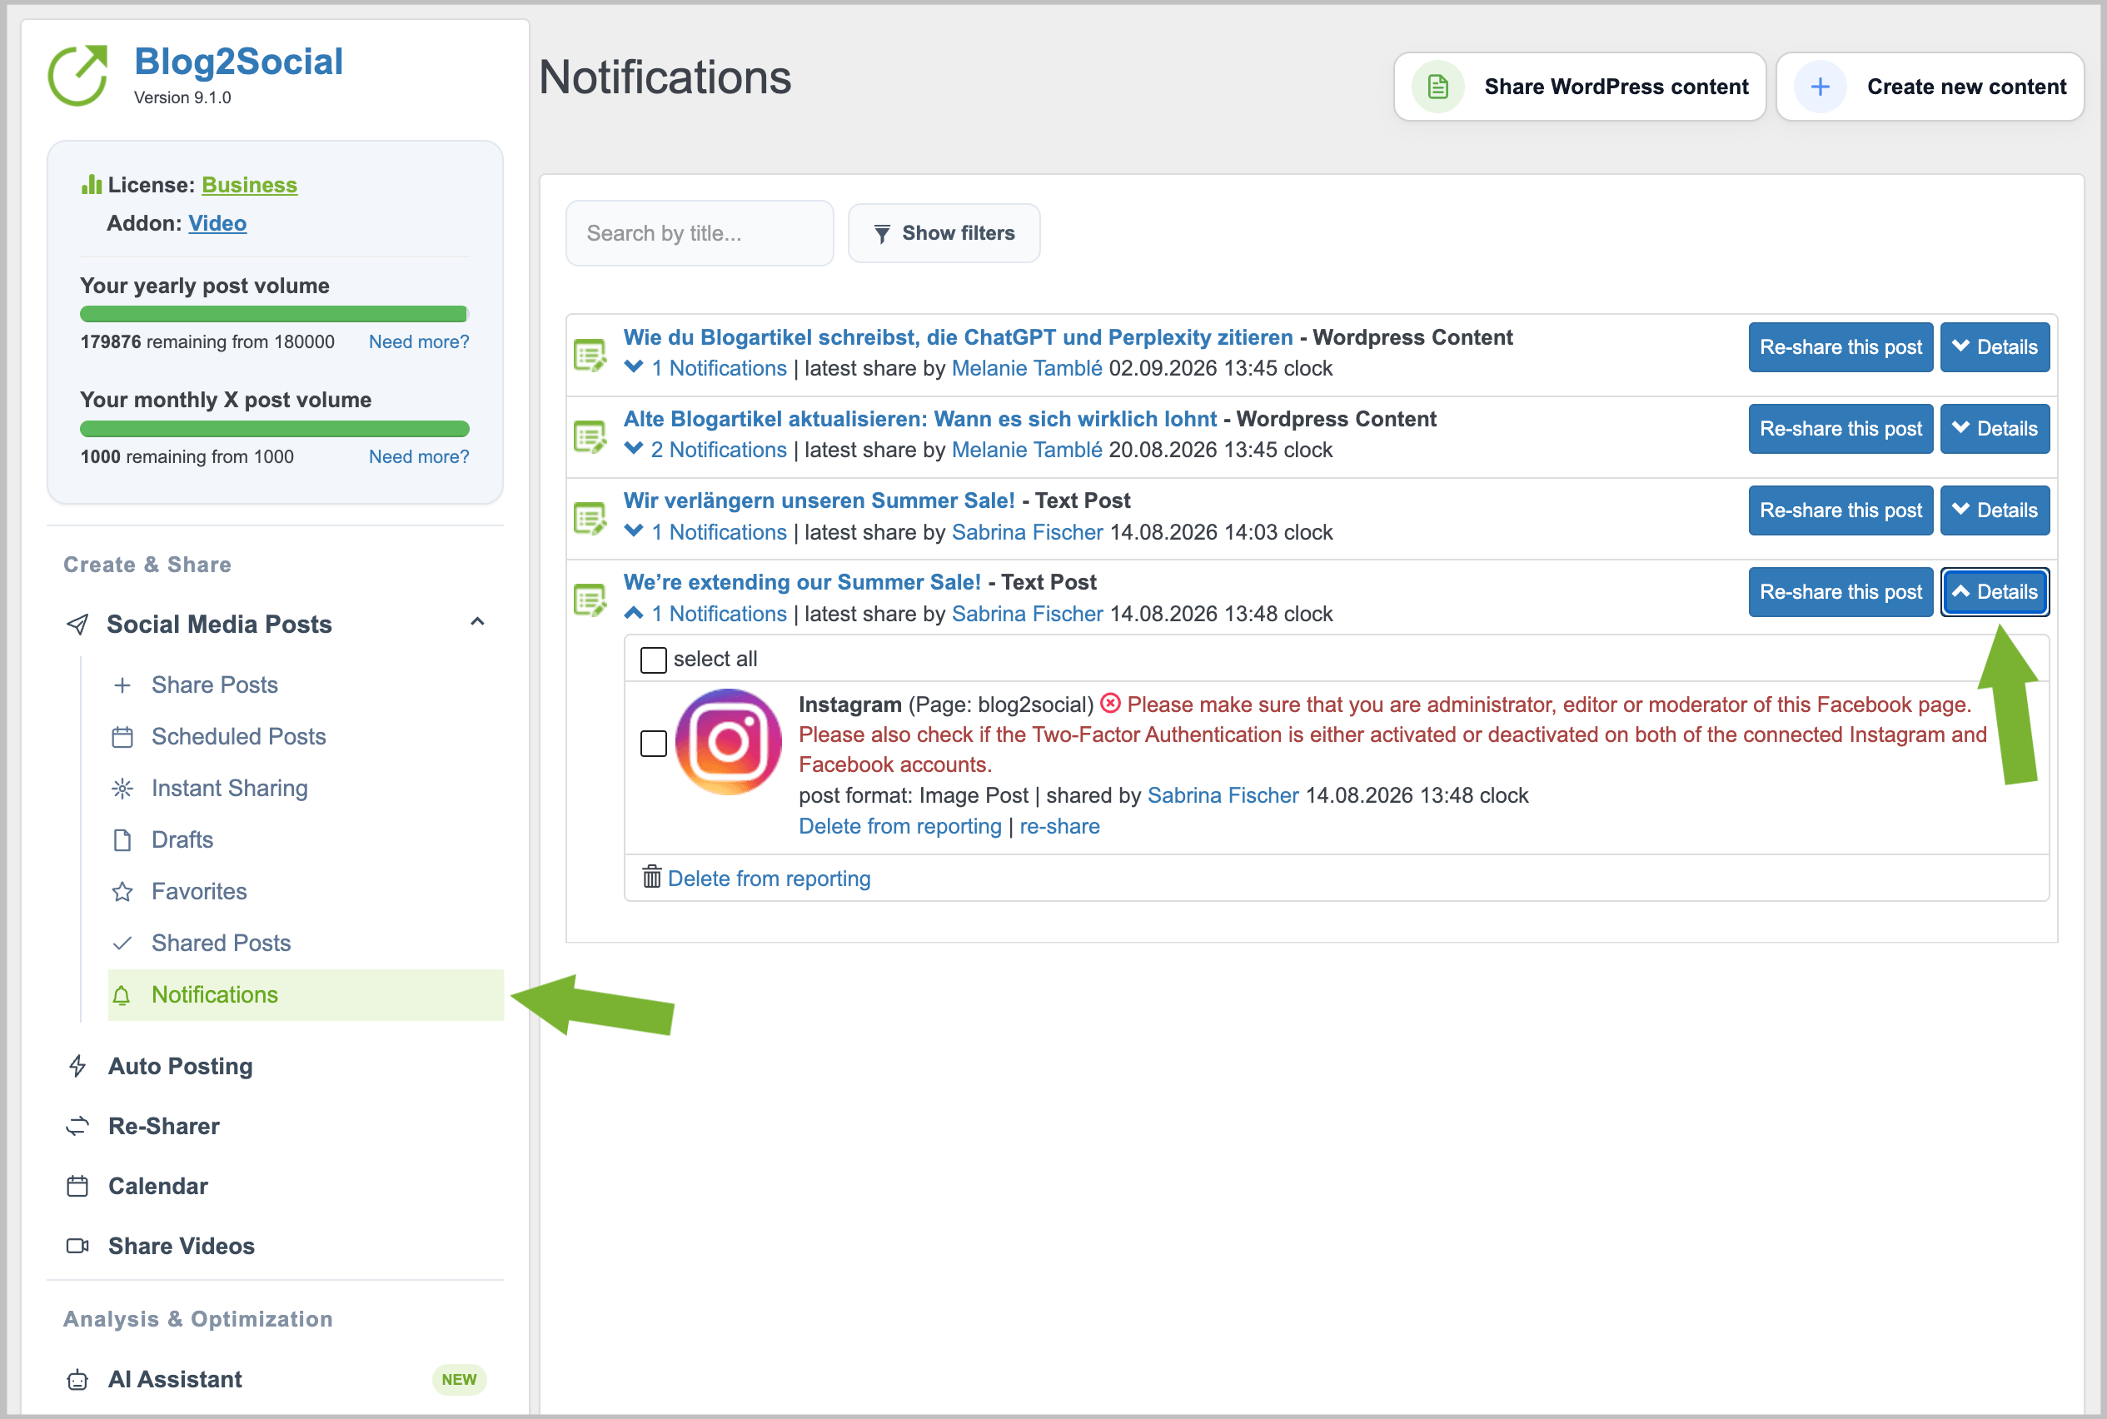Click the trash icon for Delete from reporting
2107x1419 pixels.
651,877
